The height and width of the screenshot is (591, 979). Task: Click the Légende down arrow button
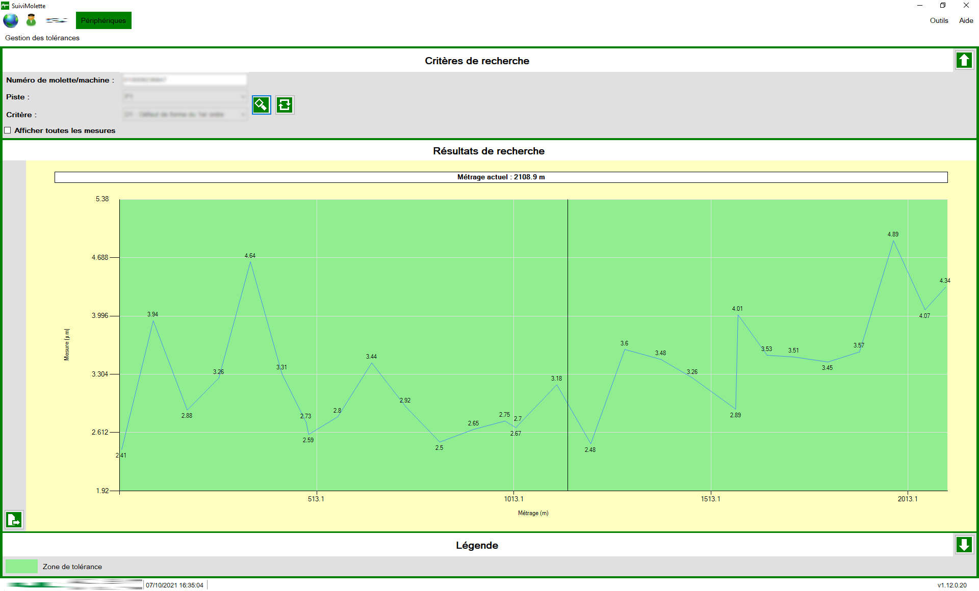coord(964,545)
